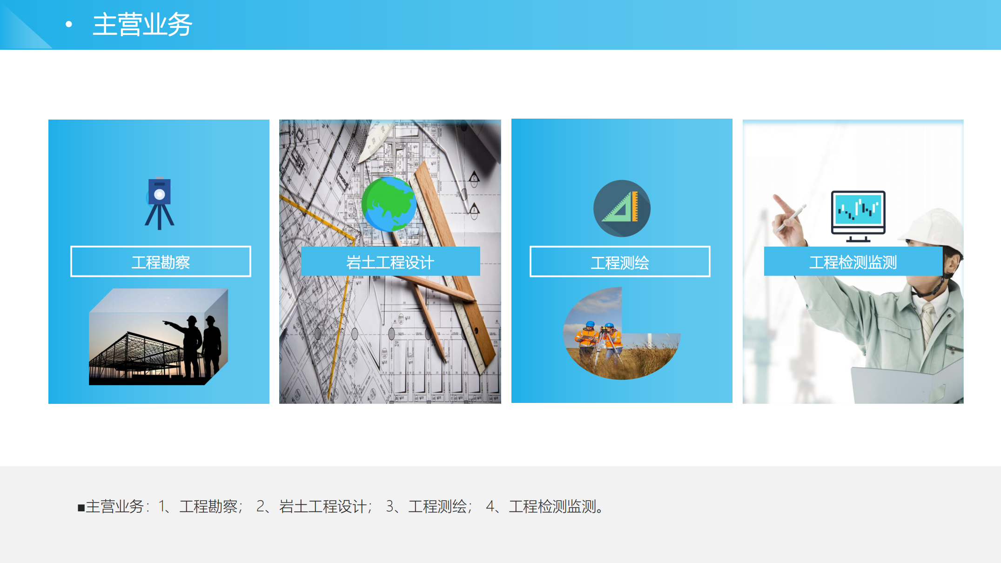Image resolution: width=1001 pixels, height=563 pixels.
Task: Click the triangle ruler icon
Action: click(x=622, y=208)
